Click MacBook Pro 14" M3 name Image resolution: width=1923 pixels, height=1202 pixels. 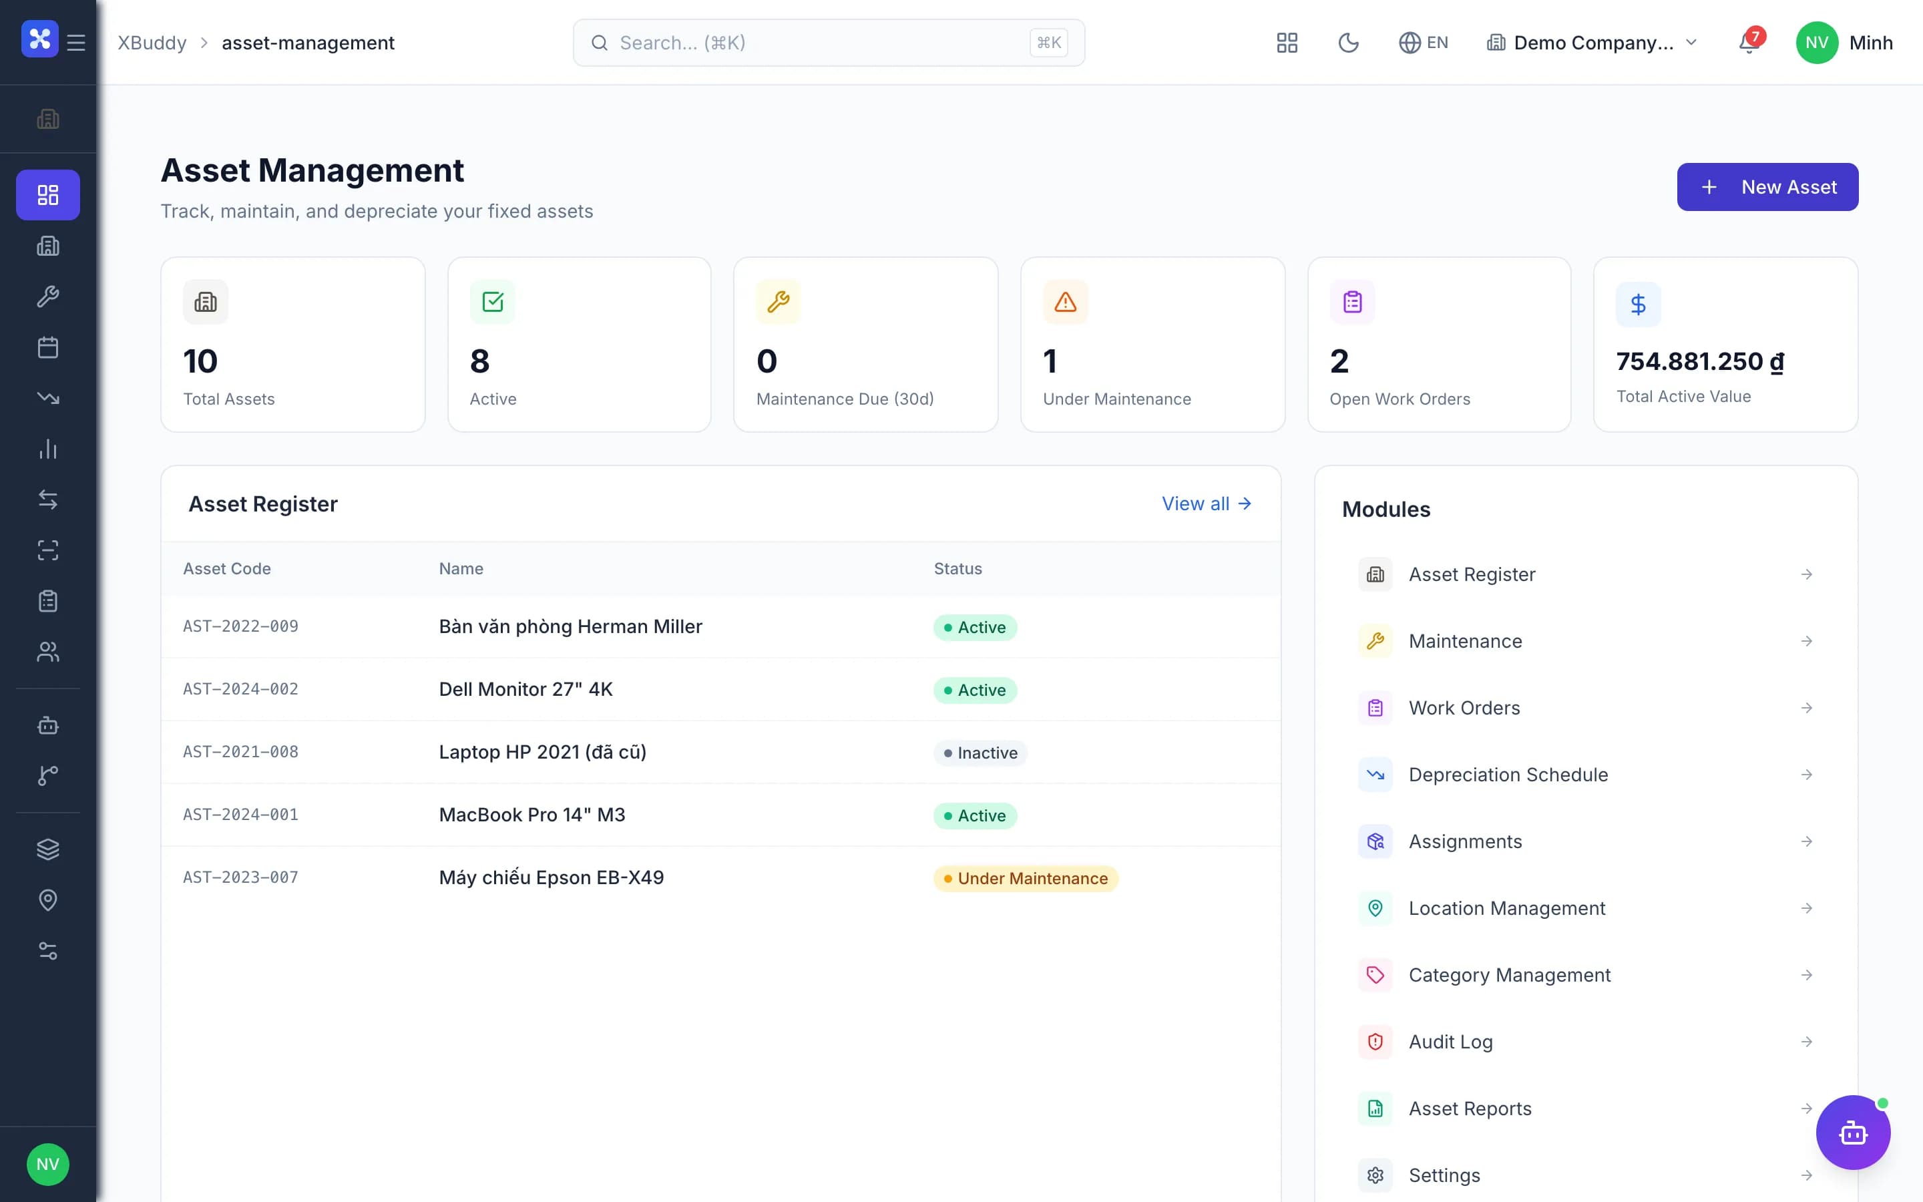[x=532, y=815]
